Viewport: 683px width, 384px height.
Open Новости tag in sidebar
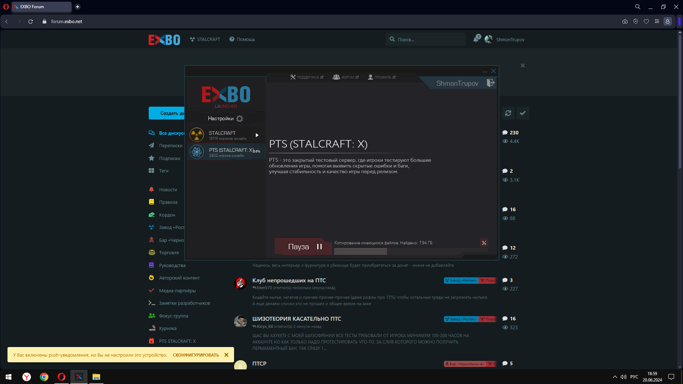click(x=163, y=190)
